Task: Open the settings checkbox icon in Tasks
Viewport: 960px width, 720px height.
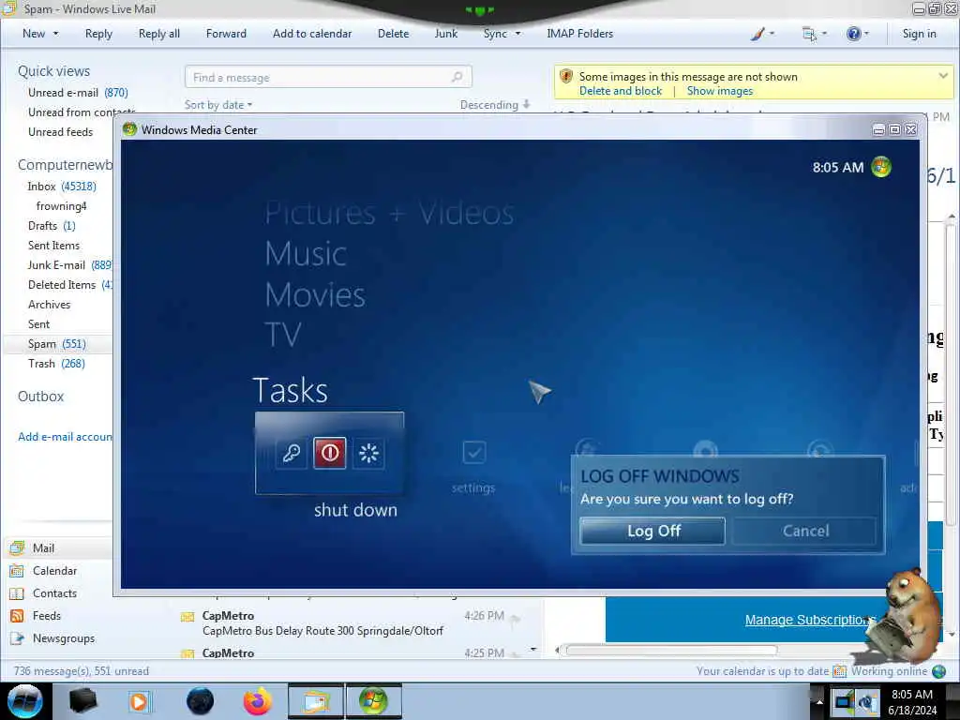Action: click(x=473, y=453)
